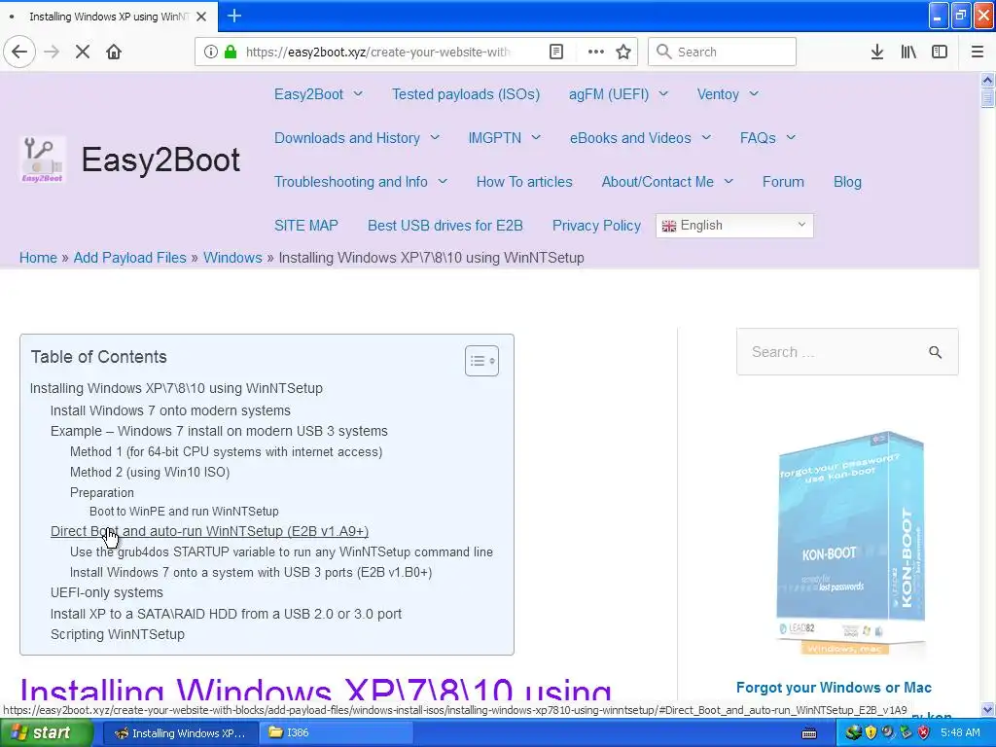This screenshot has width=996, height=747.
Task: Jump to UEFI-only systems section
Action: 107,592
